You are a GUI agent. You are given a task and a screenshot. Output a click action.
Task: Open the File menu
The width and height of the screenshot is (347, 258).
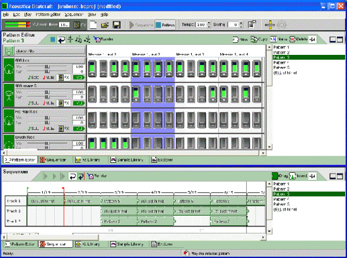click(6, 15)
